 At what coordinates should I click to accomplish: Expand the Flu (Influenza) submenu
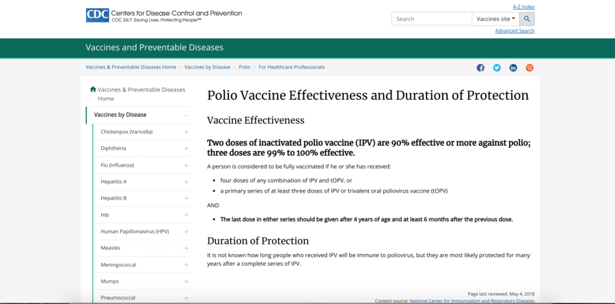(x=187, y=165)
